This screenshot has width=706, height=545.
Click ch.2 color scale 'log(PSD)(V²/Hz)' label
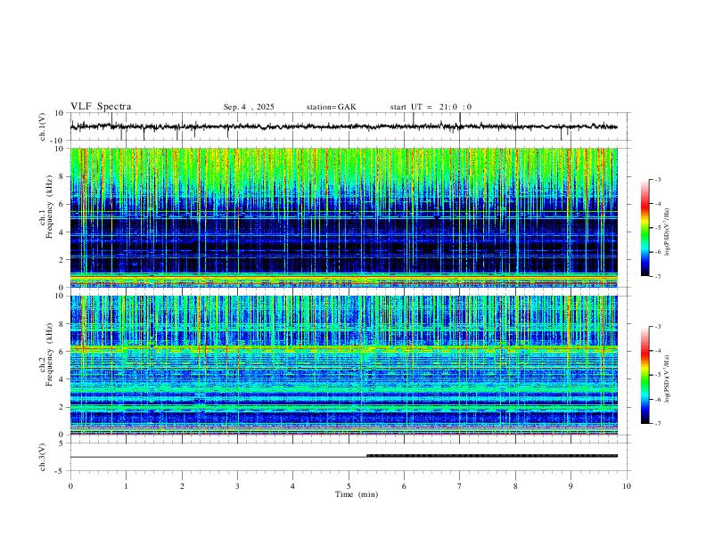tap(668, 378)
